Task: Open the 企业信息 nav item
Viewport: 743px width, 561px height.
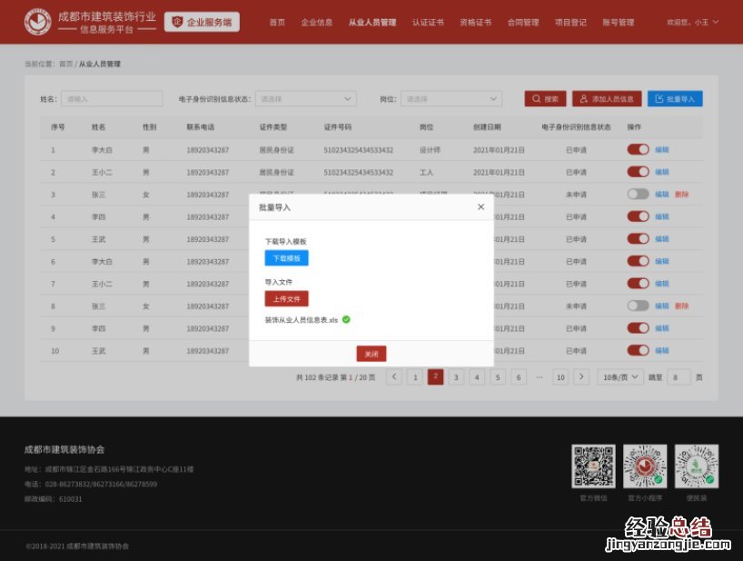Action: tap(316, 23)
